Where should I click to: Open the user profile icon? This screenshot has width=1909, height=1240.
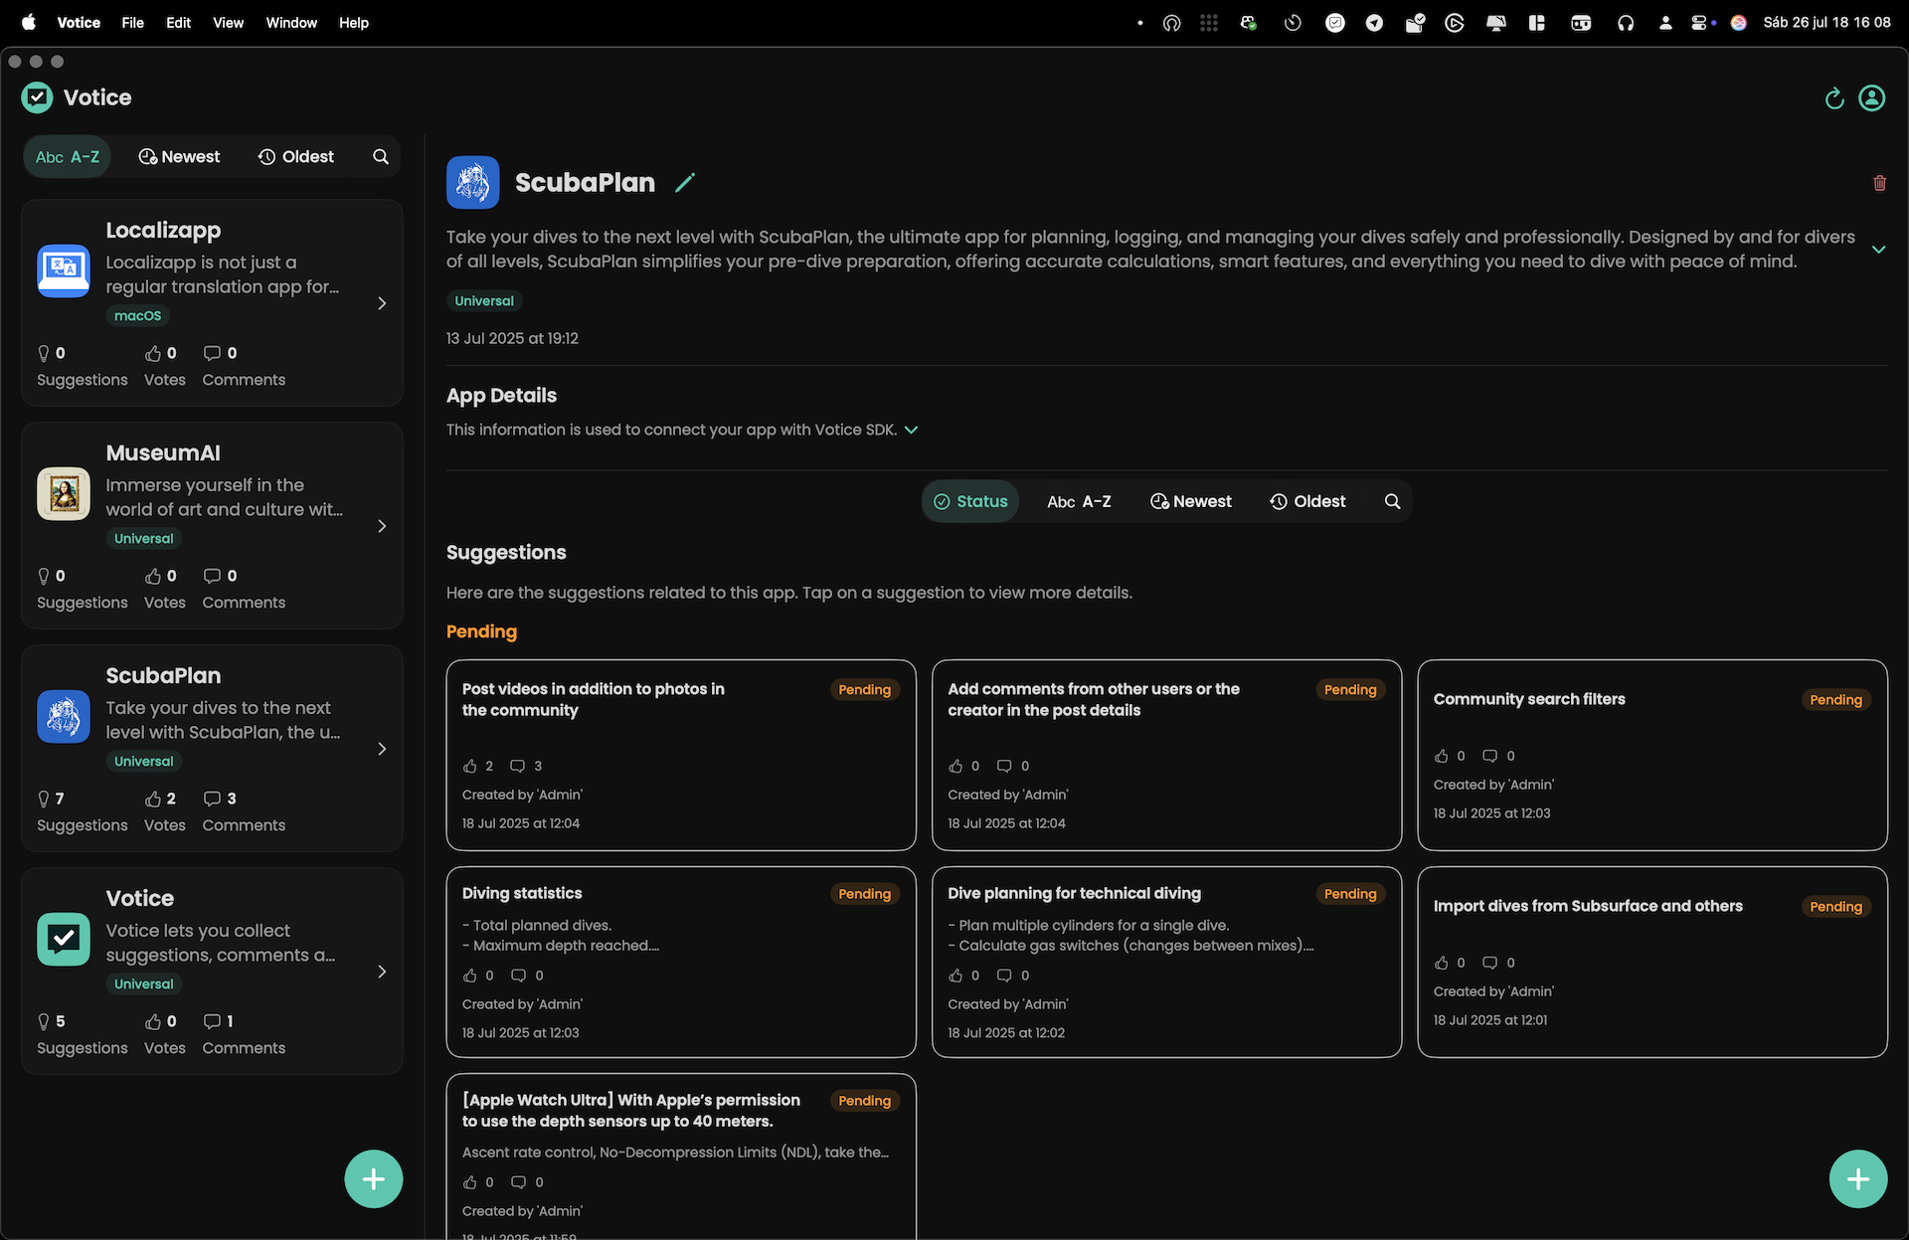(1871, 97)
